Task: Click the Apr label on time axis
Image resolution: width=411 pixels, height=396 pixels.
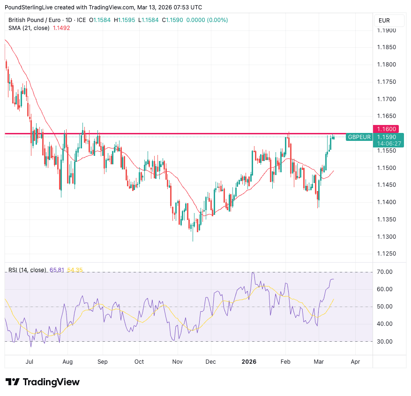Action: click(x=355, y=362)
